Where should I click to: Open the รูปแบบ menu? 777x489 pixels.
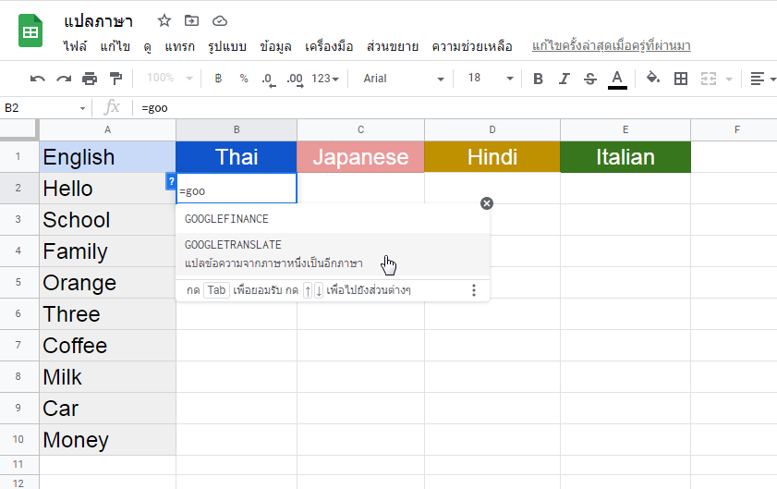(227, 46)
